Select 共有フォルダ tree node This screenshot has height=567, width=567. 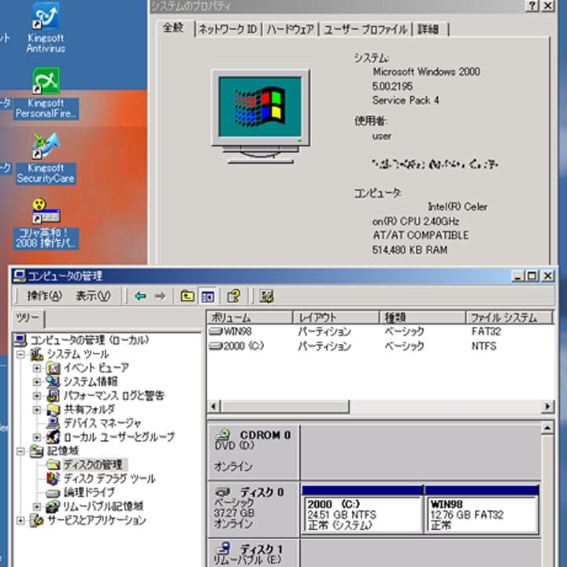(x=89, y=409)
